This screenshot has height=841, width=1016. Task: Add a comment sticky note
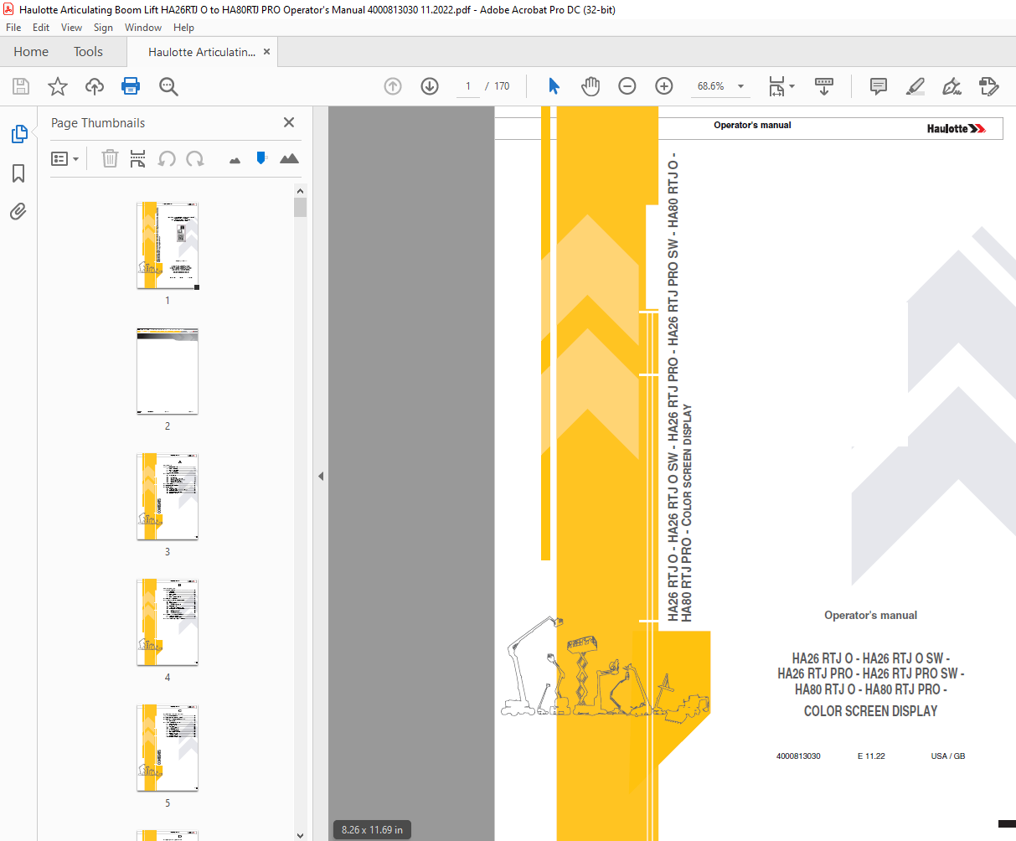(x=879, y=86)
